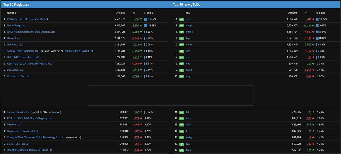Open the .club TLD link

[x=188, y=125]
